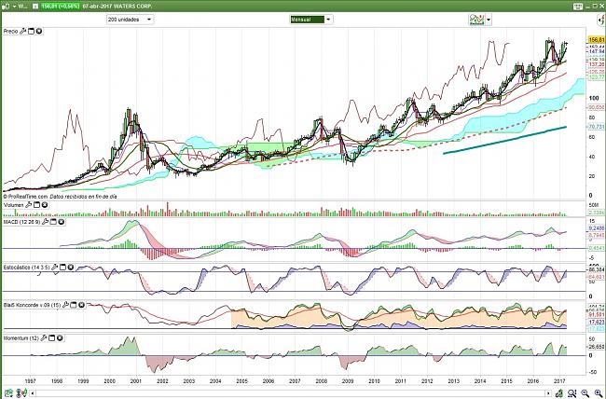Open dropdown arrow next to indicators icon
606x399 pixels.
489,20
